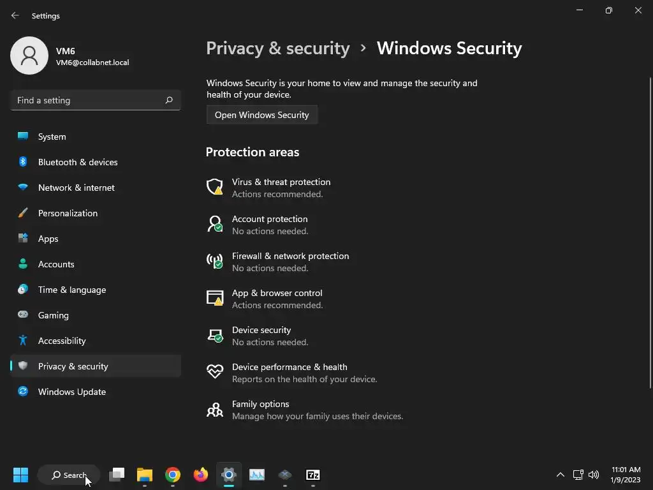Click the Account protection person icon
This screenshot has width=653, height=490.
coord(215,224)
